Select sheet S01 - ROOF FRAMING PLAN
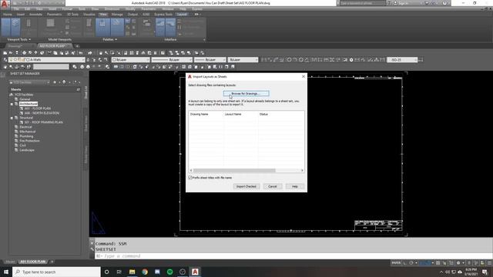Image resolution: width=493 pixels, height=277 pixels. coord(43,122)
